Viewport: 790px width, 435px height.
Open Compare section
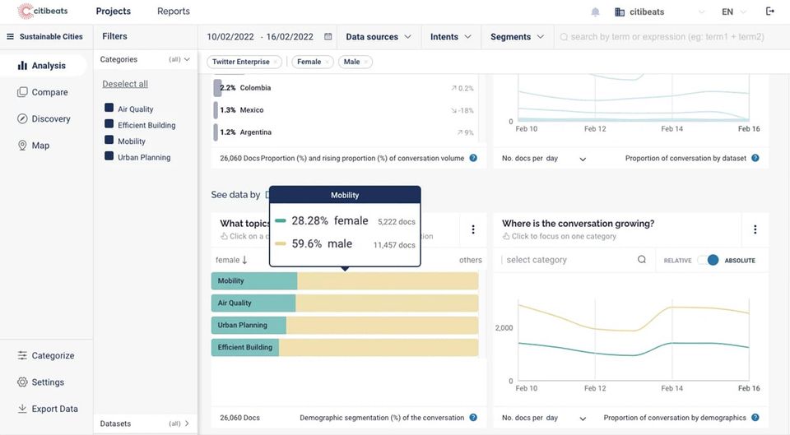click(x=42, y=92)
